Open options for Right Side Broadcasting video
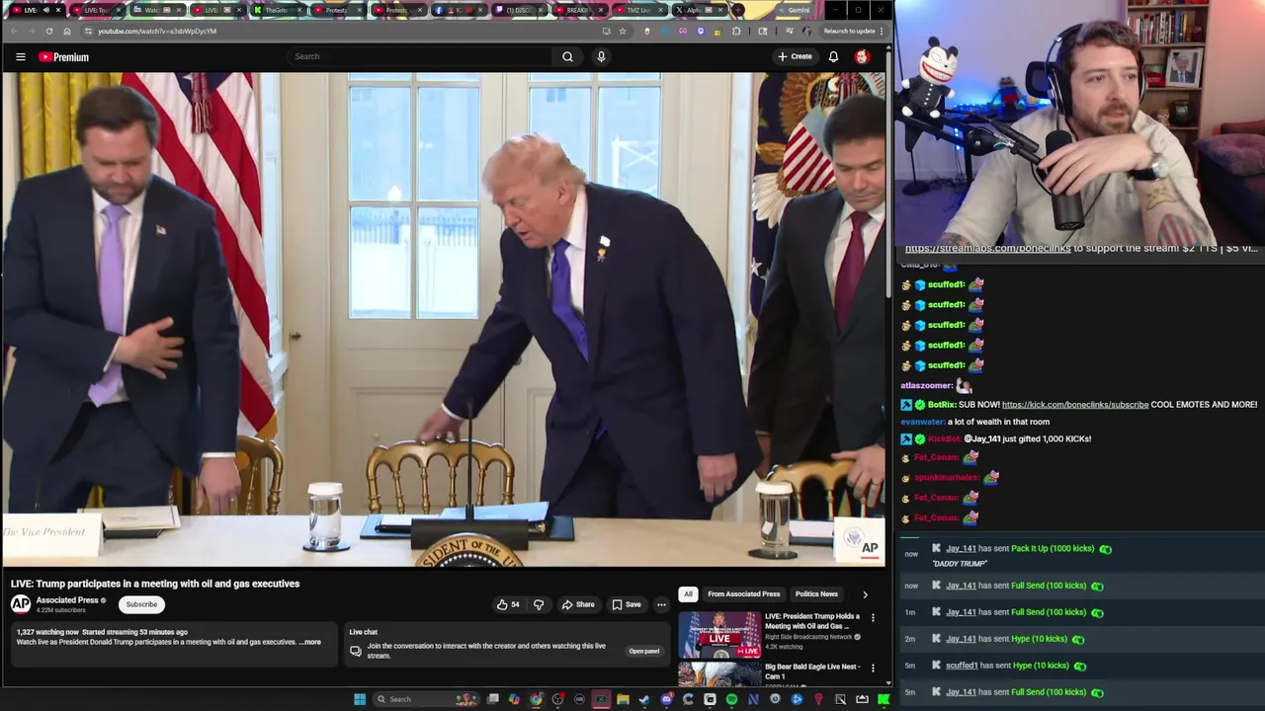This screenshot has height=711, width=1265. click(x=873, y=618)
